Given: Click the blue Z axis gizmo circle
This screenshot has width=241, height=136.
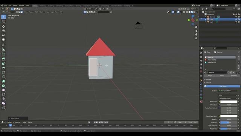Looking at the screenshot, I should [192, 16].
